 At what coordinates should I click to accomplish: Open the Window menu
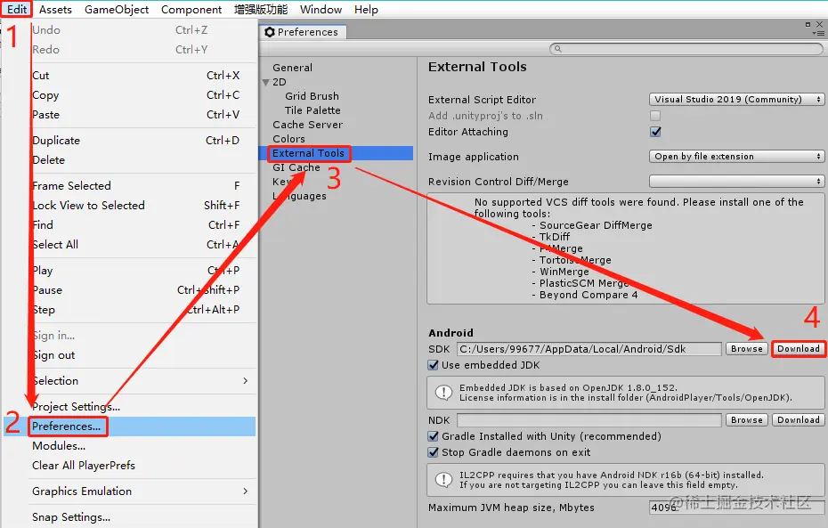coord(321,10)
